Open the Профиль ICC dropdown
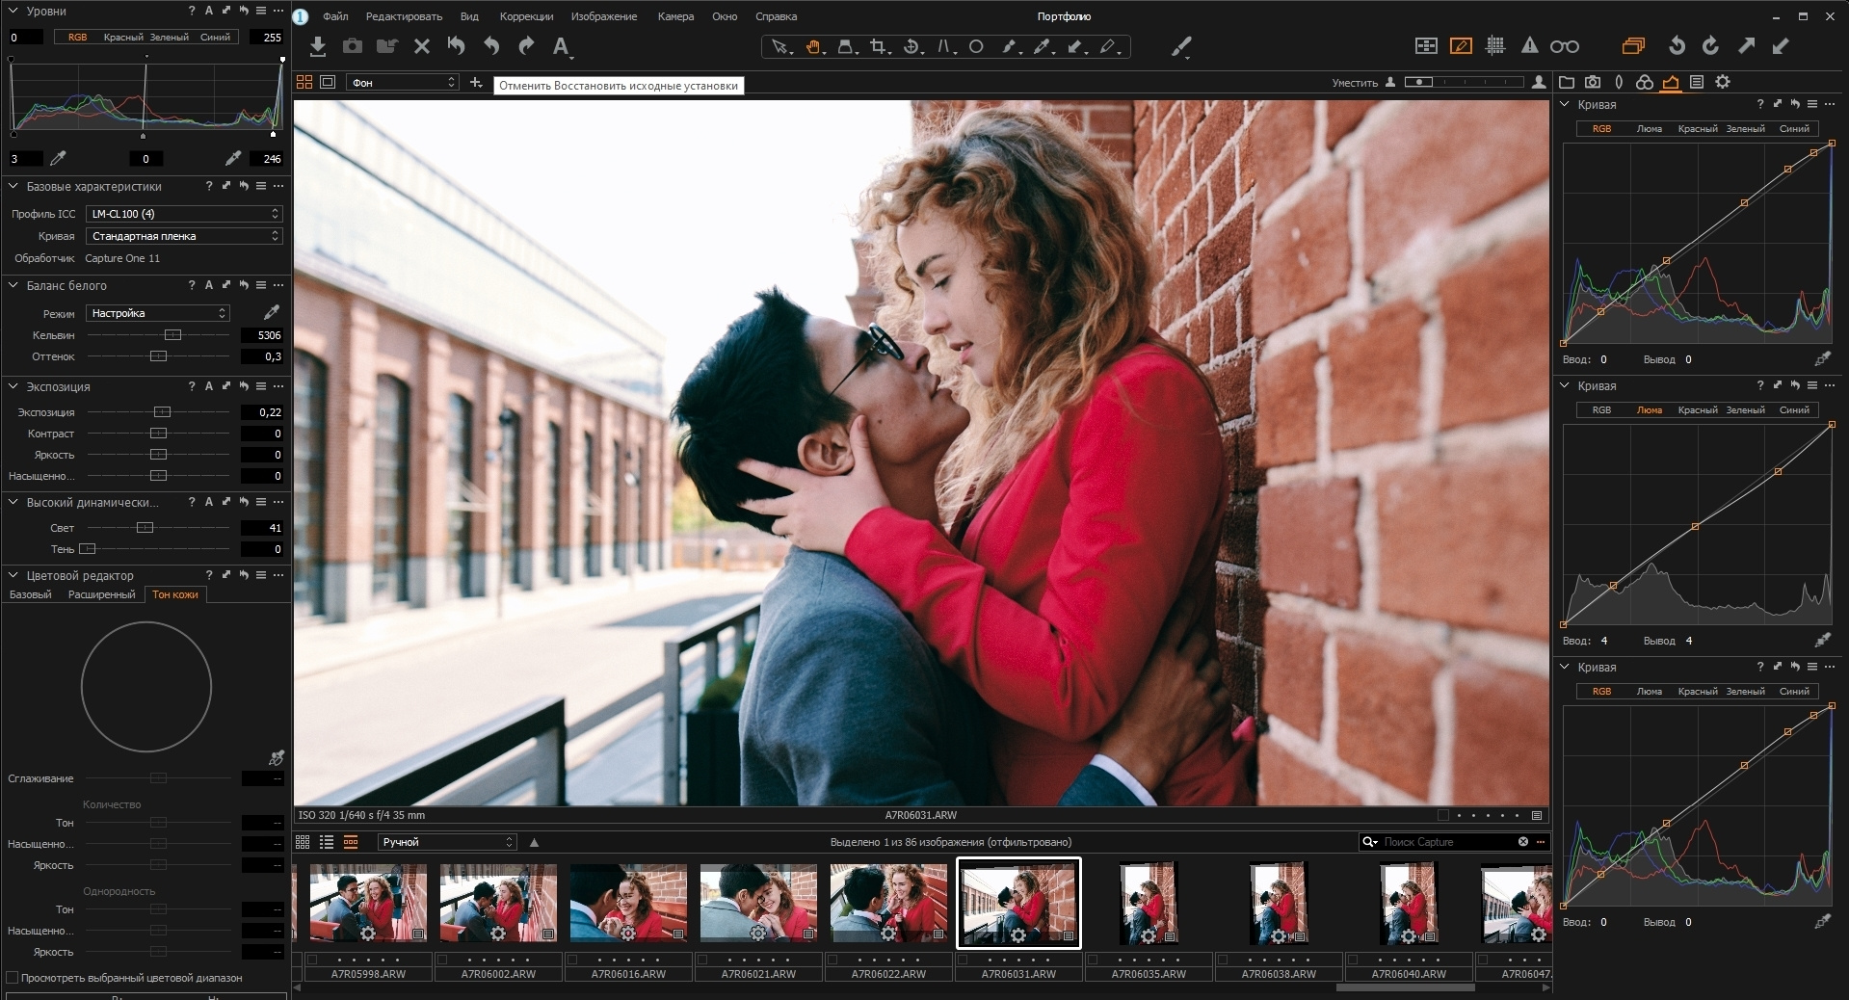Screen dimensions: 1849x1000 click(x=183, y=214)
